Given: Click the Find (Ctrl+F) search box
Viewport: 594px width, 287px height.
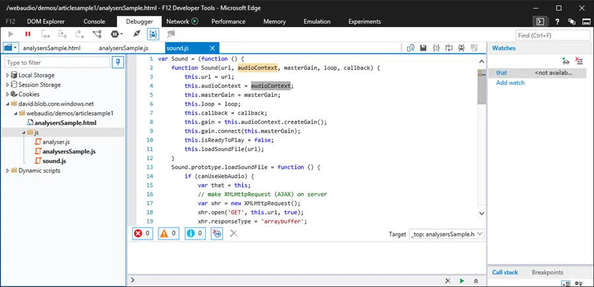Looking at the screenshot, I should pos(552,35).
